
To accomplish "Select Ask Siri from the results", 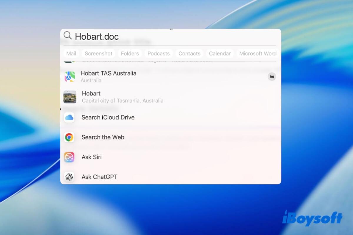I will [x=91, y=157].
